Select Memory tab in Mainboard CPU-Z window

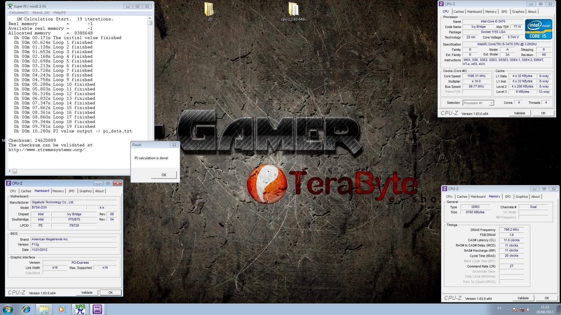coord(58,191)
